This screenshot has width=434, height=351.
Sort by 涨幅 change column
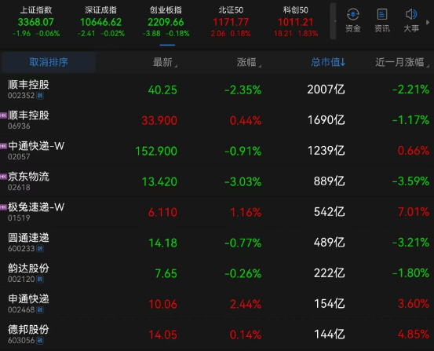[249, 62]
